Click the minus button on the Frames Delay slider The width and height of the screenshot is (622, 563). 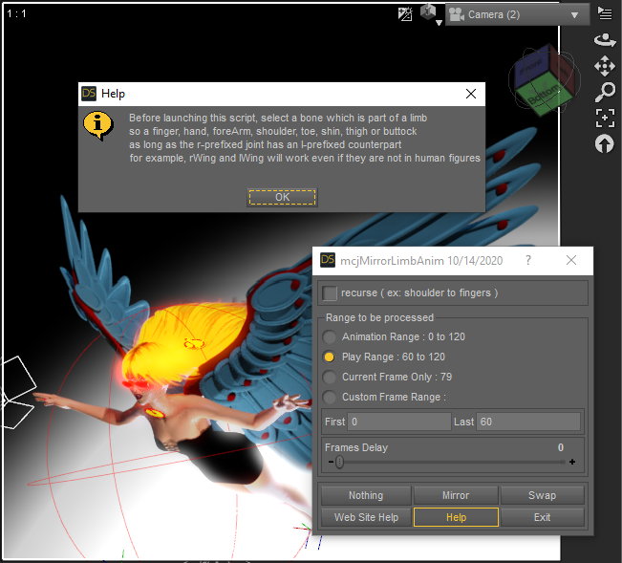point(331,462)
